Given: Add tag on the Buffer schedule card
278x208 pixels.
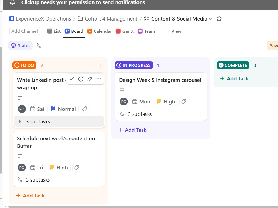Looking at the screenshot, I should (x=77, y=168).
